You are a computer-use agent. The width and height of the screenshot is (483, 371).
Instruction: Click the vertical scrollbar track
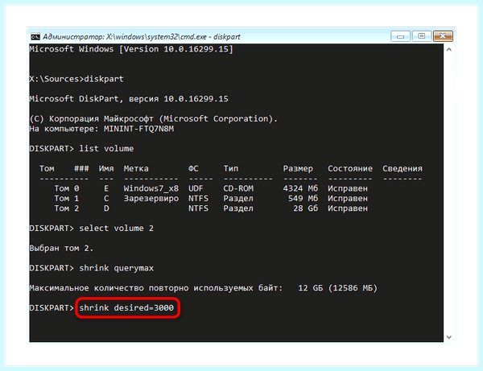(449, 193)
